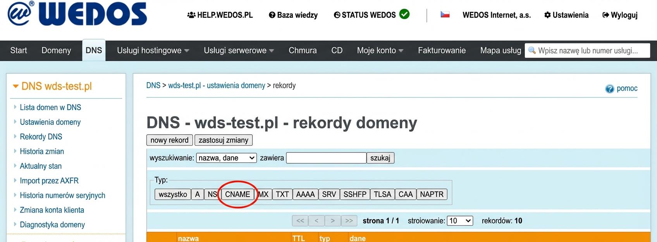Click WEDOS Internet, a.s. account name
This screenshot has height=242, width=657.
497,15
